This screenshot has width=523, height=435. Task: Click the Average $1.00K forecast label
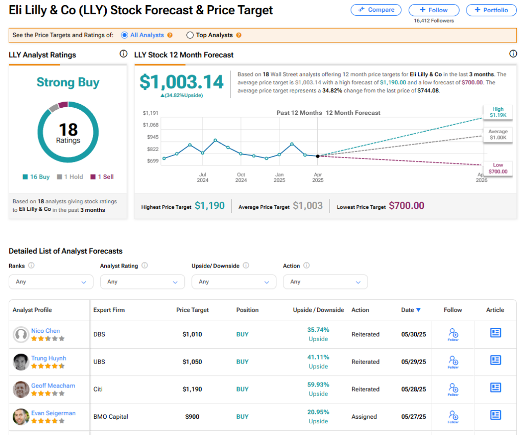click(x=497, y=135)
